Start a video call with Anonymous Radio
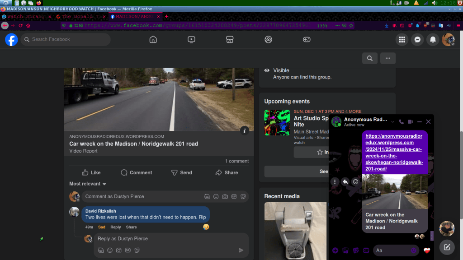Screen dimensions: 463x260 [x=410, y=122]
